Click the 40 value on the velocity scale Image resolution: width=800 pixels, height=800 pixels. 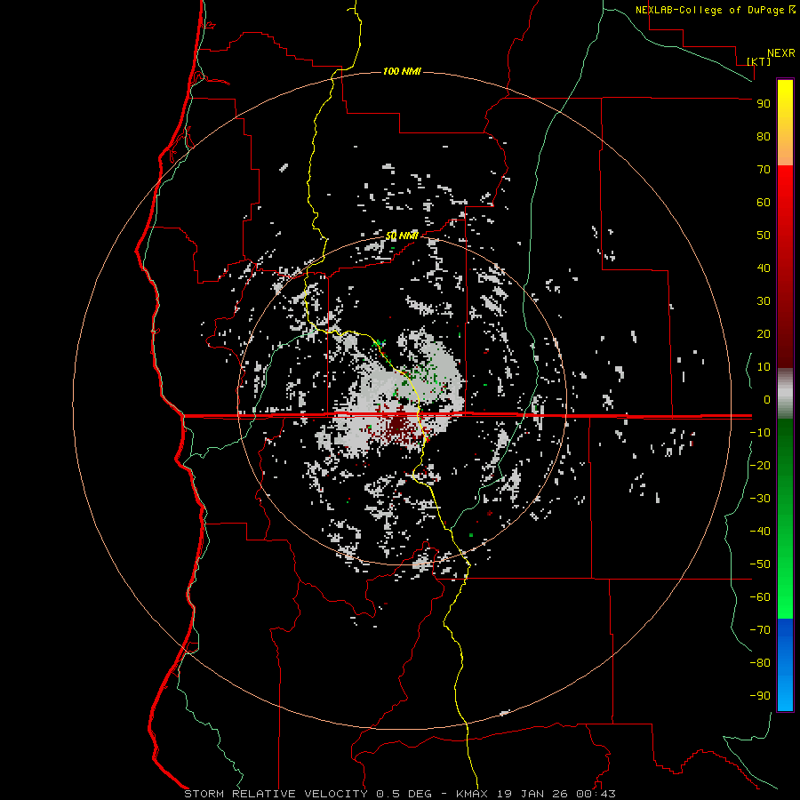coord(764,268)
